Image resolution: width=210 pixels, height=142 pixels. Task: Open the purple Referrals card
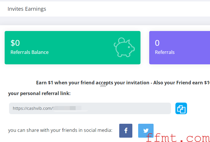(x=179, y=48)
